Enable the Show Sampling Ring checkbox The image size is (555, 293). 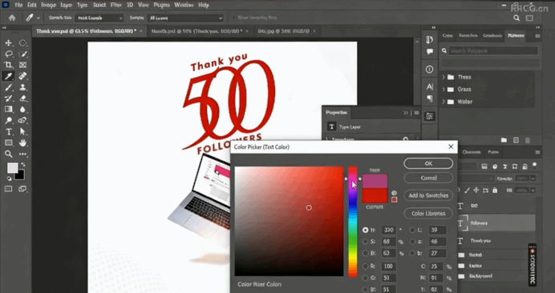point(234,18)
